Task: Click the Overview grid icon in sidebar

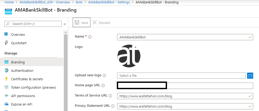Action: coord(6,34)
